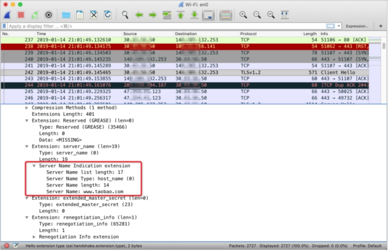Screen dimensions: 388x250
Task: Add a filter button with plus
Action: coord(380,26)
